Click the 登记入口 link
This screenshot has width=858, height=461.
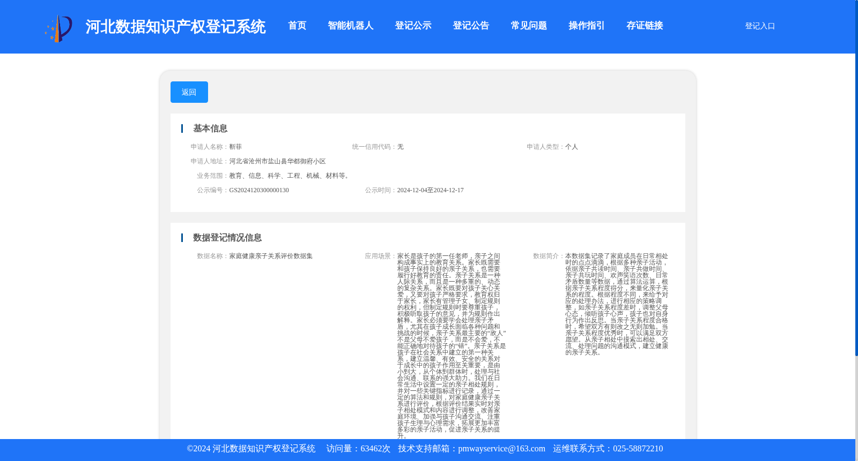pos(760,26)
